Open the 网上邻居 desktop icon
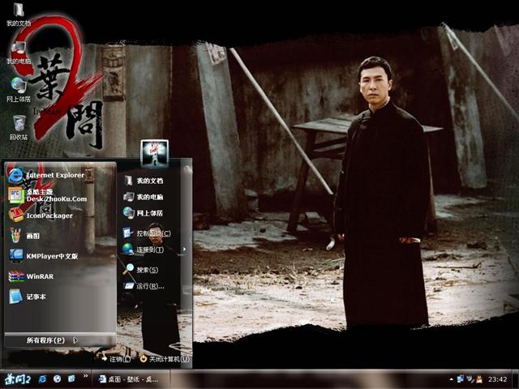The image size is (519, 389). (19, 90)
